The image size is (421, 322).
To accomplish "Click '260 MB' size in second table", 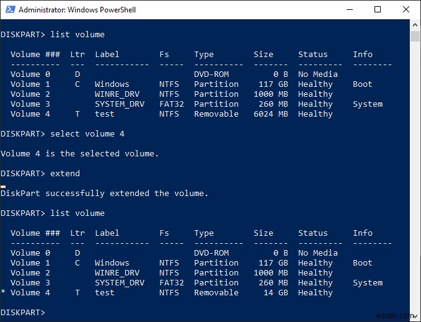I will (273, 282).
